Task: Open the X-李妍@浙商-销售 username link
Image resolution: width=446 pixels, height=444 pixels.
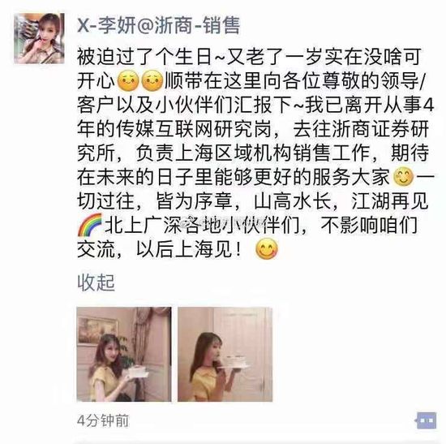Action: click(159, 25)
